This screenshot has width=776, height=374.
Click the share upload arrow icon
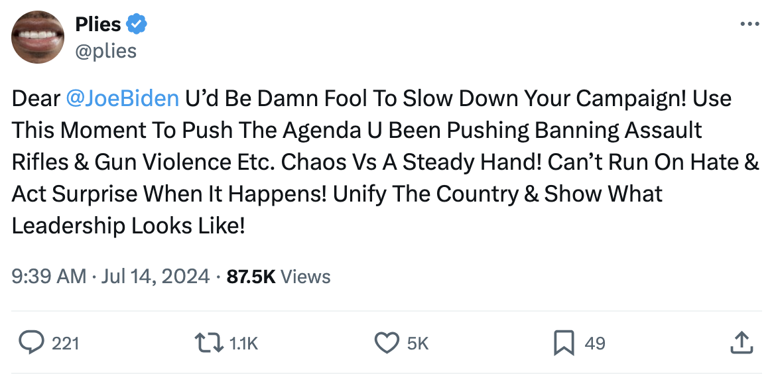pyautogui.click(x=740, y=343)
